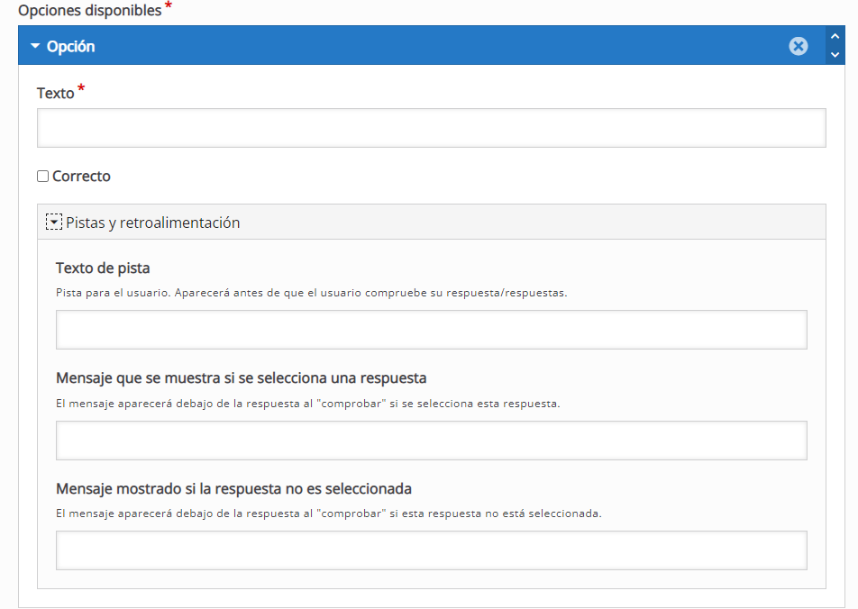This screenshot has height=609, width=858.
Task: Click the Texto required field label
Action: (x=56, y=94)
